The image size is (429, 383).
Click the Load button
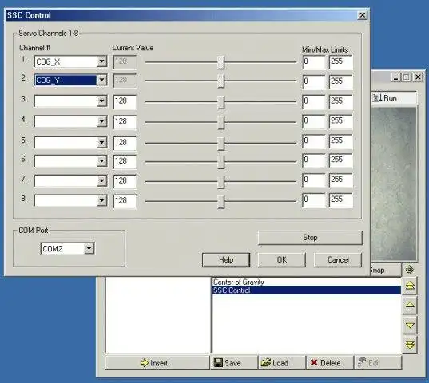pyautogui.click(x=282, y=363)
